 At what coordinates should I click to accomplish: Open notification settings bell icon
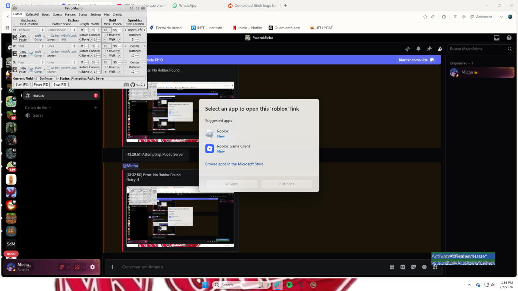point(418,49)
